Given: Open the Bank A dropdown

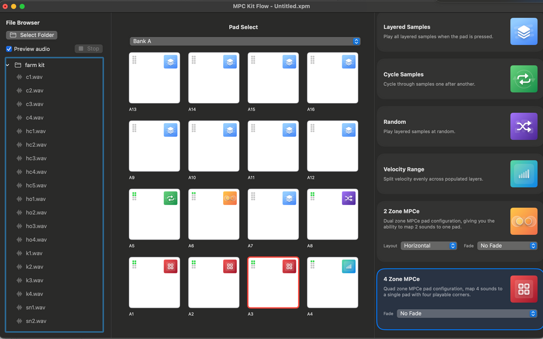Looking at the screenshot, I should tap(244, 41).
